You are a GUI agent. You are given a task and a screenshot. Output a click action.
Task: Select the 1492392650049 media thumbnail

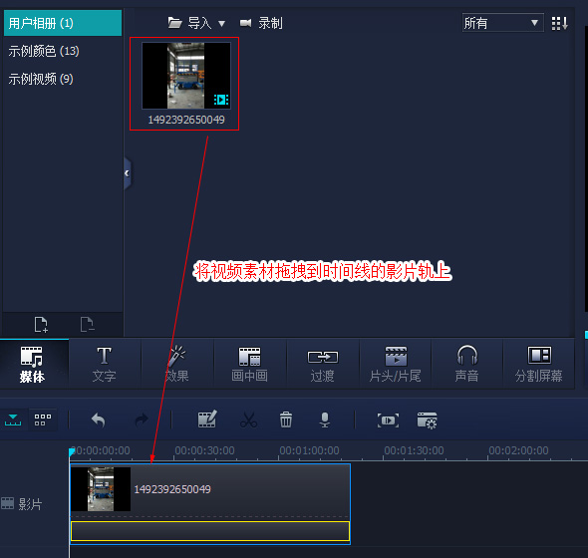pos(186,84)
